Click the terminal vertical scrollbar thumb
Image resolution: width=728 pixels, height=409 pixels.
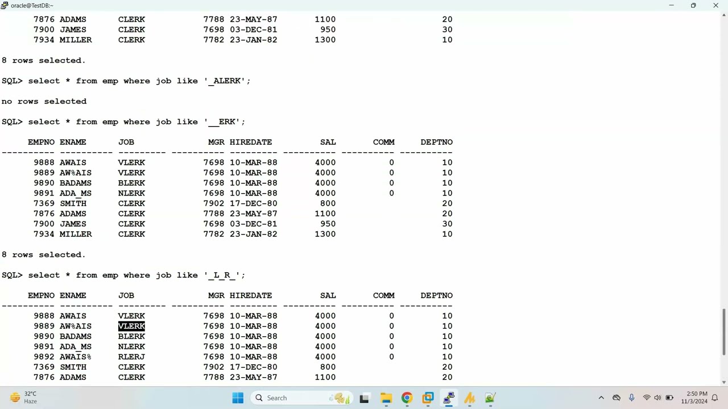(x=724, y=332)
